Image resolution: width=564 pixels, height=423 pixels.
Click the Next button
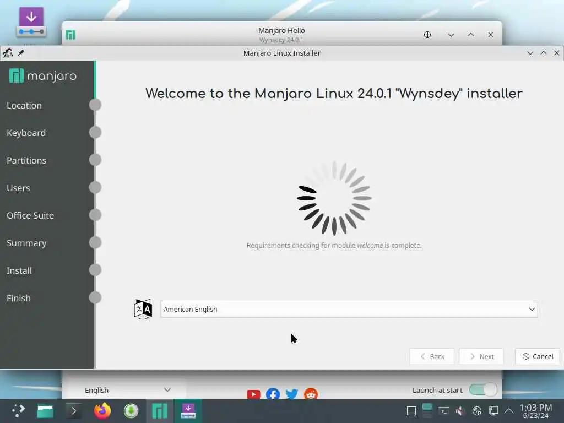click(x=481, y=356)
